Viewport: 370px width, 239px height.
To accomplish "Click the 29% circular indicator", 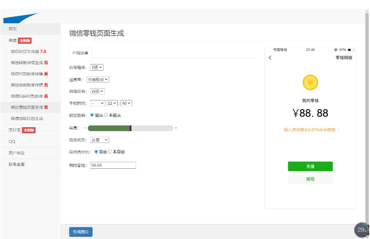I will coord(362,230).
